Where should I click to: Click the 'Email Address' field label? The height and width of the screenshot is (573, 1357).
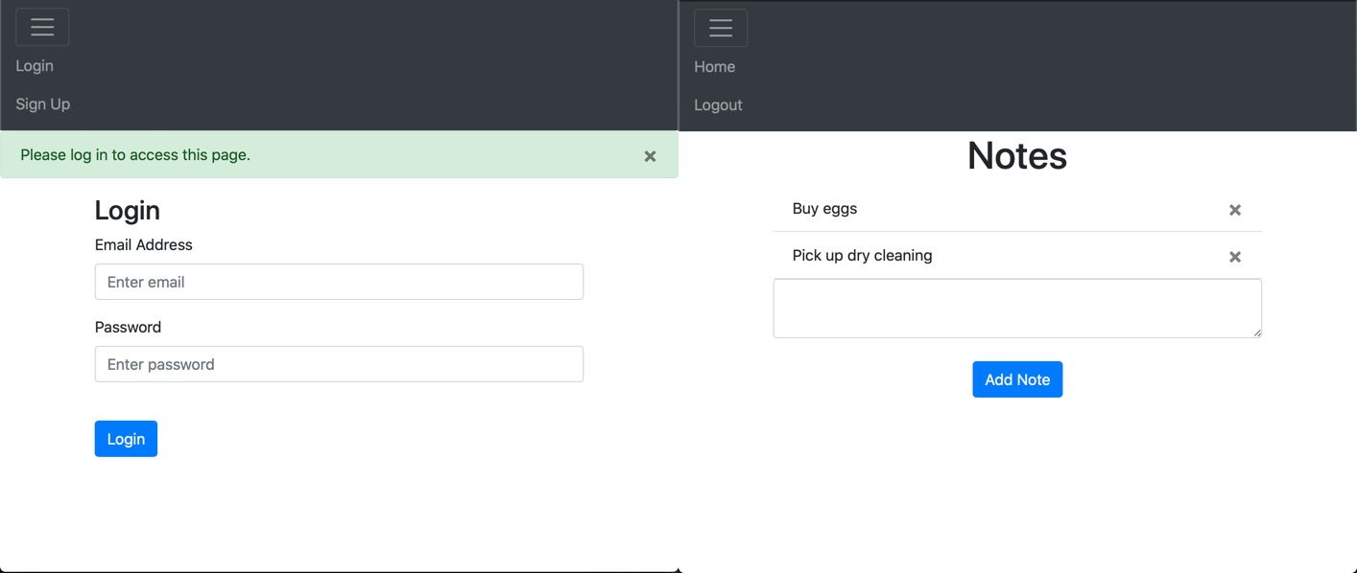144,245
